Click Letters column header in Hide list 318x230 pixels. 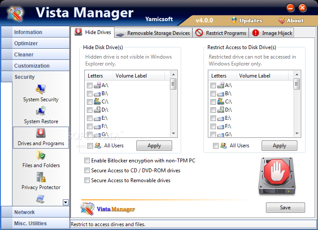[99, 76]
